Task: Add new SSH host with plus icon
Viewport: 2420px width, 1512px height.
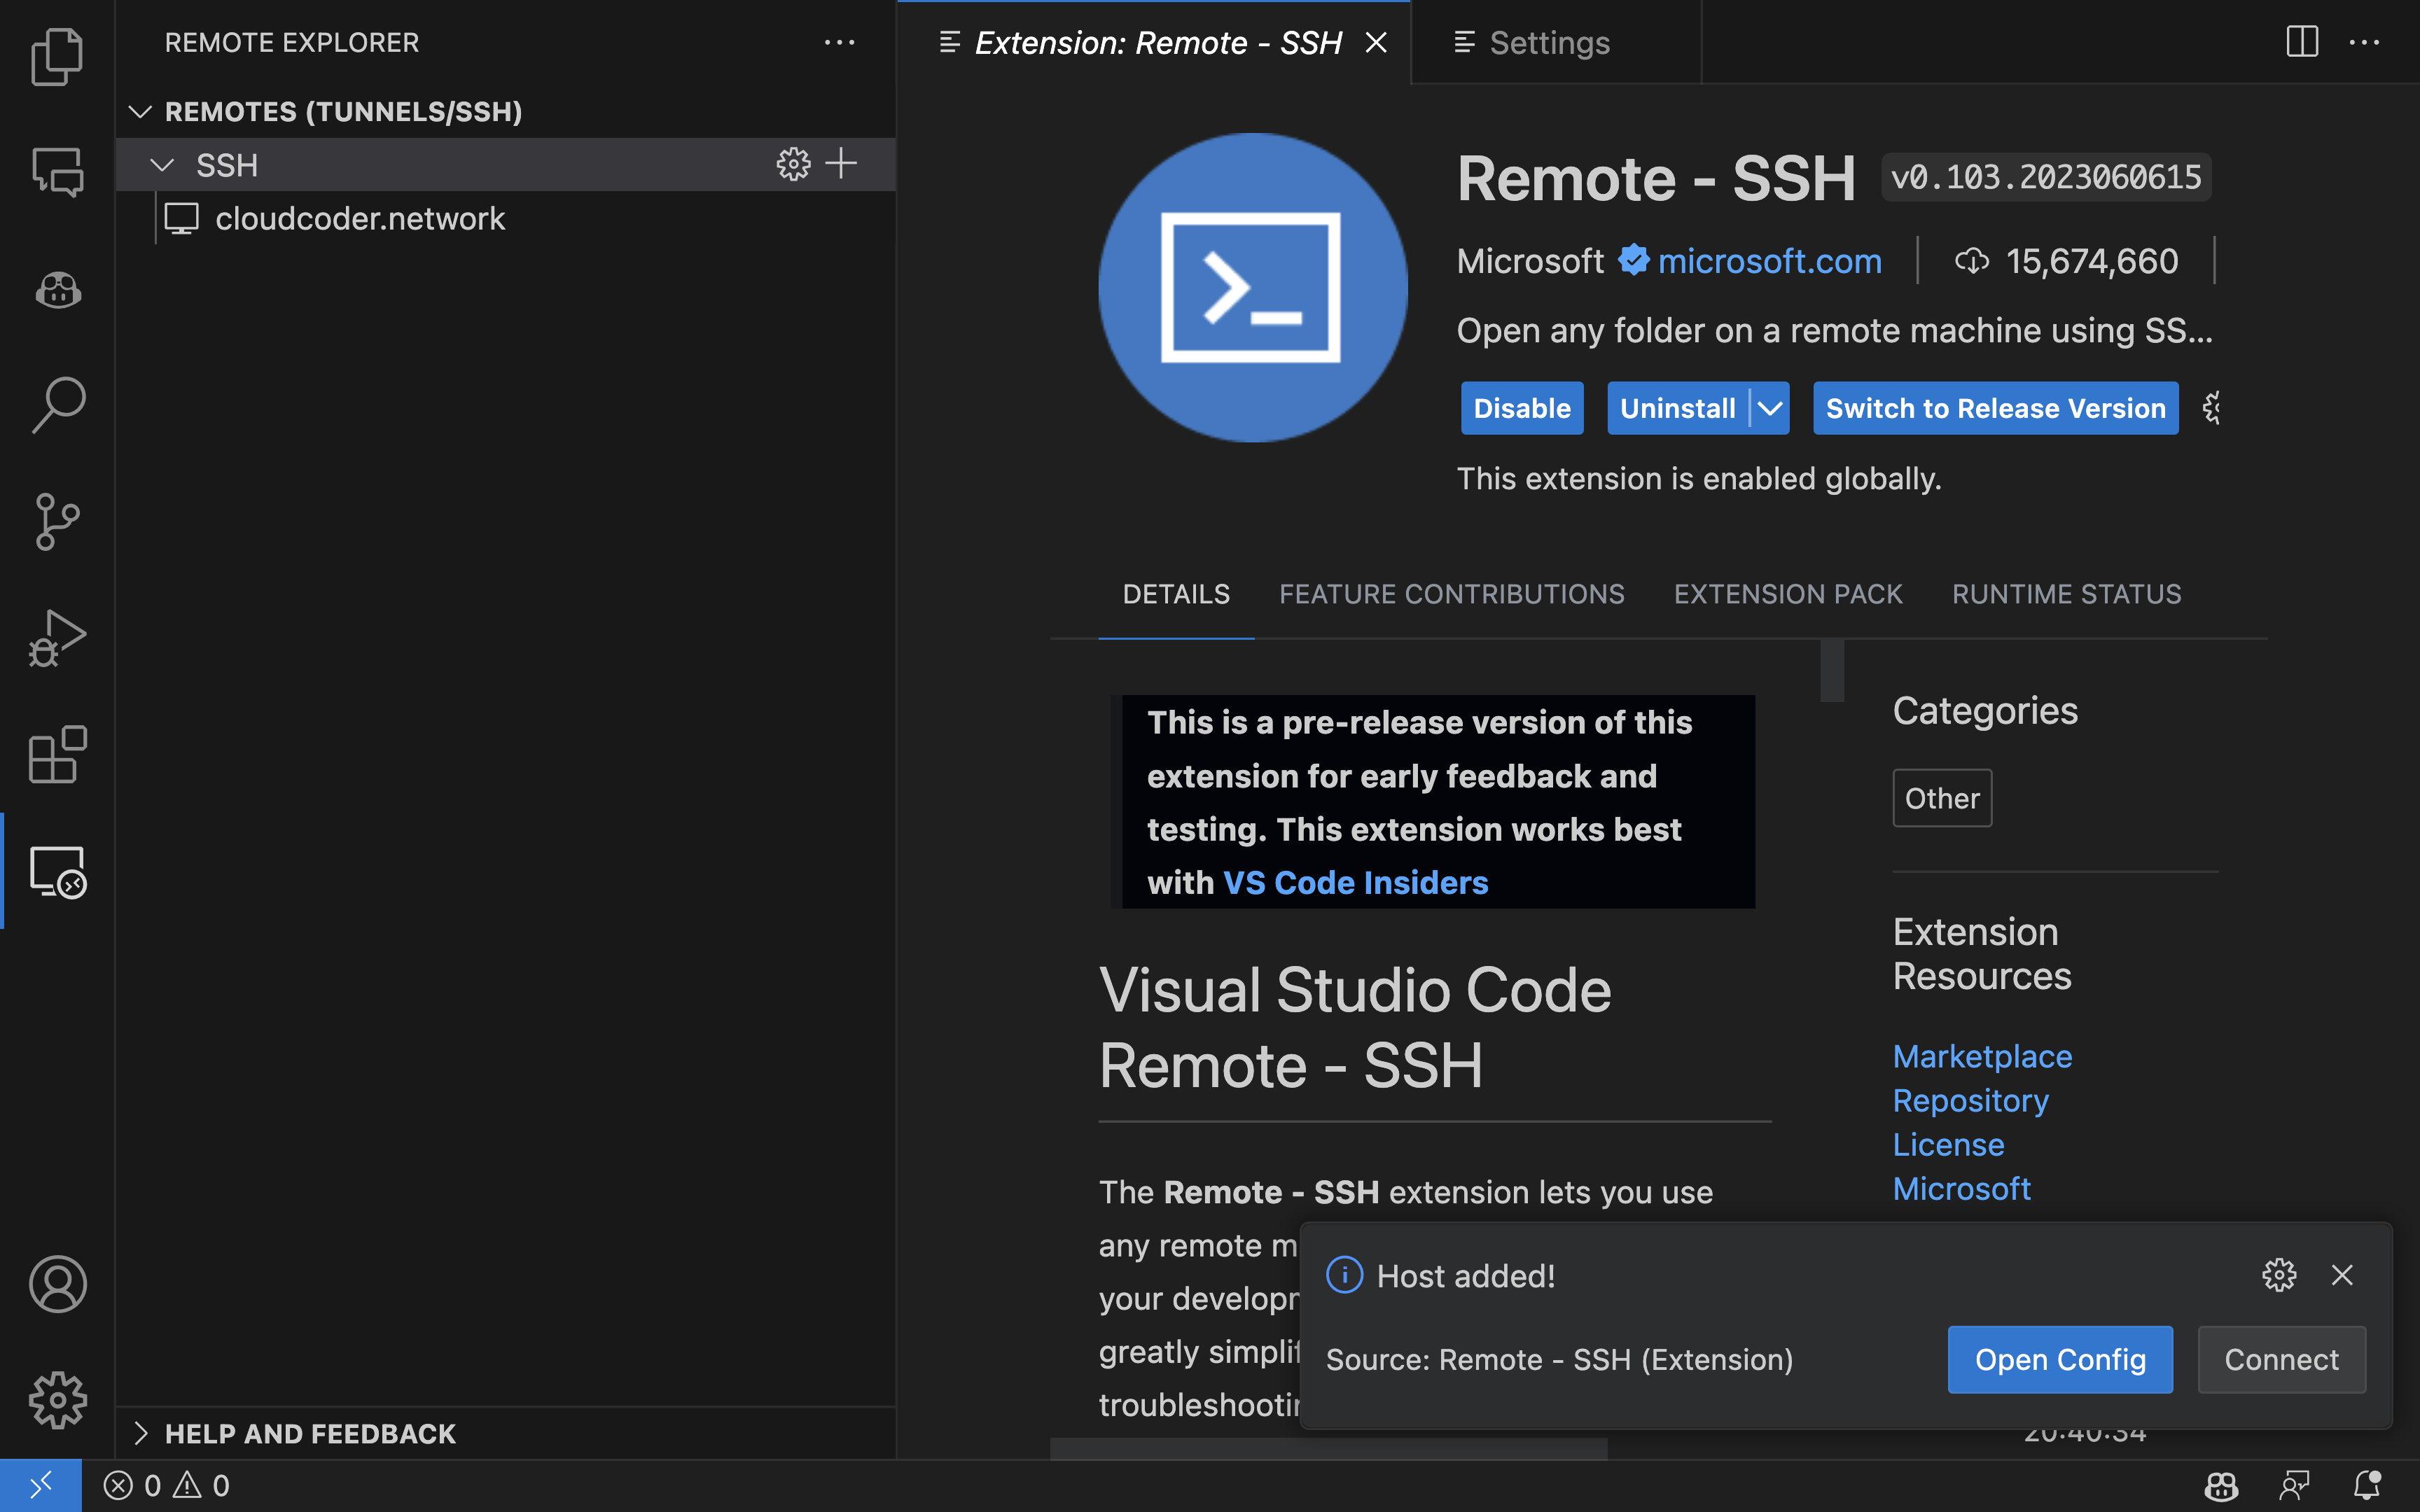Action: click(842, 163)
